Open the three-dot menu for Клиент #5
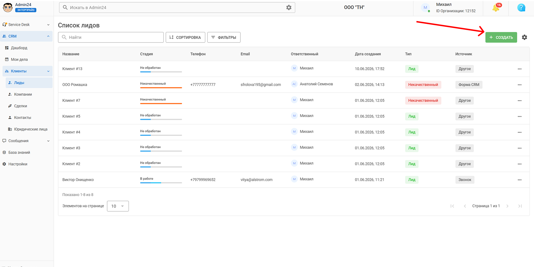Screen dimensions: 534x267 pyautogui.click(x=519, y=116)
